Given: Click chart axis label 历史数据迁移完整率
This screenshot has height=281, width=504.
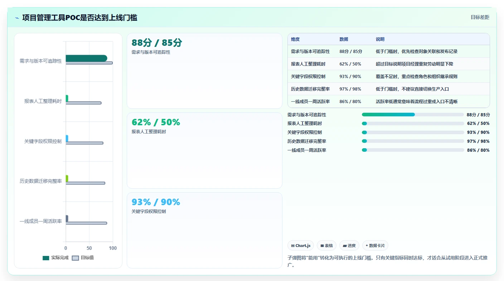Looking at the screenshot, I should [41, 181].
